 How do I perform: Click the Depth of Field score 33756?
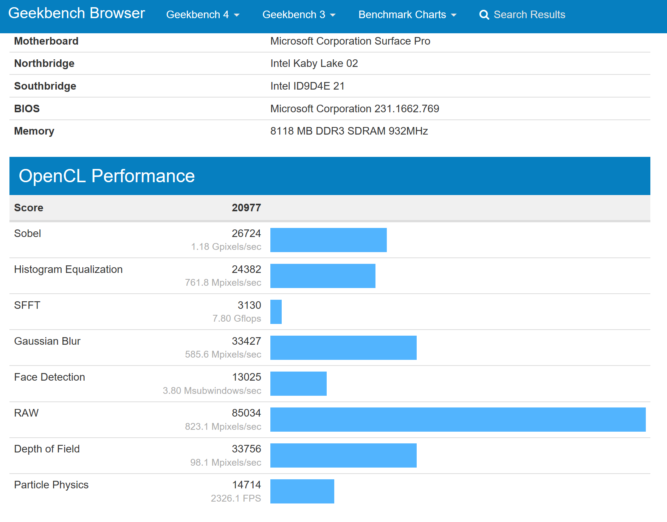pos(246,449)
